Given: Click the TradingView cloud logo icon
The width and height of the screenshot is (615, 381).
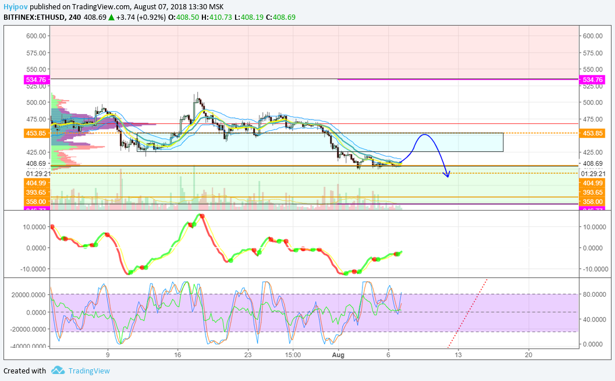Looking at the screenshot, I should 58,371.
